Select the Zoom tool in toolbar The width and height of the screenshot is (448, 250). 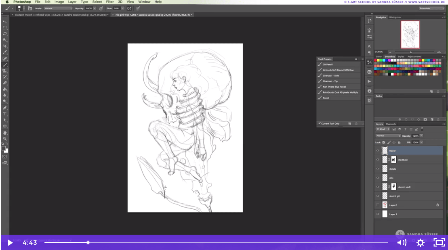tap(5, 139)
